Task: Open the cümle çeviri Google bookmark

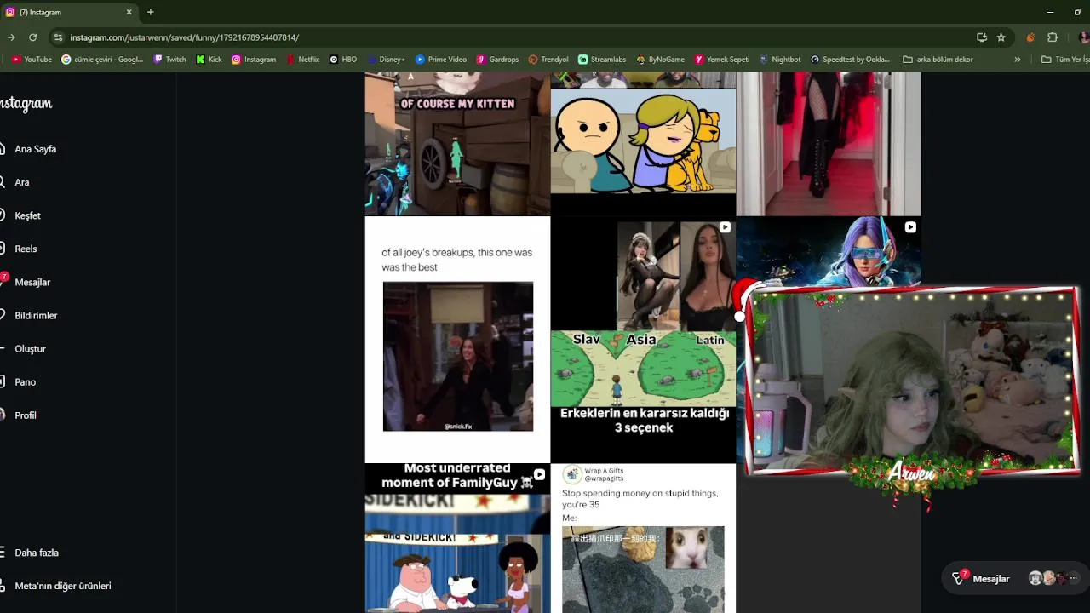Action: [x=102, y=60]
